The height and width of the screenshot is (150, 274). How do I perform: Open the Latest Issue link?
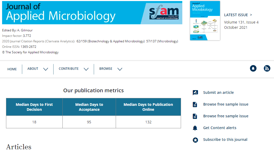(238, 15)
